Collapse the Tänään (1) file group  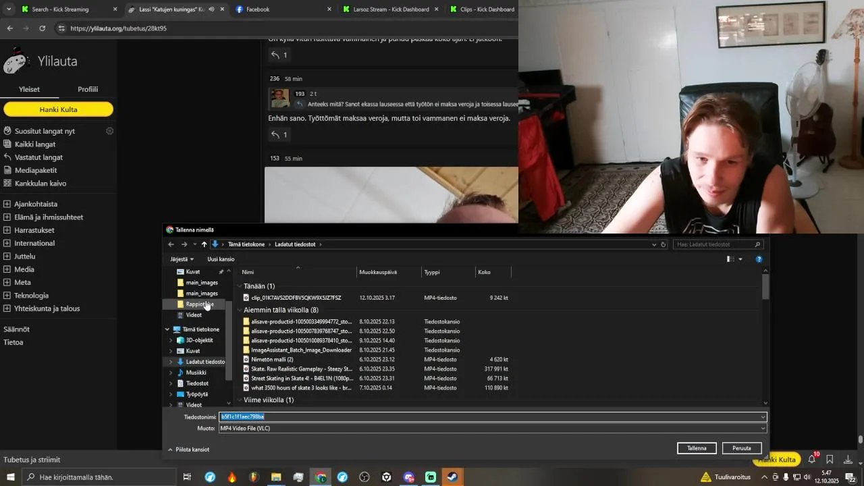coord(239,286)
